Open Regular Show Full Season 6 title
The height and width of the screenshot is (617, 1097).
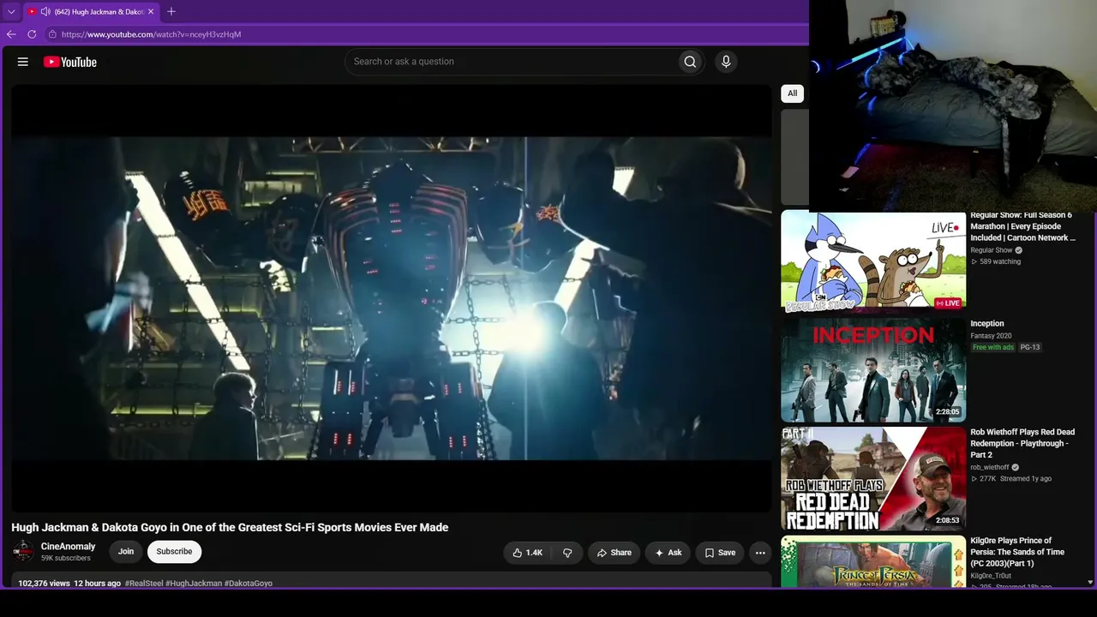tap(1022, 227)
